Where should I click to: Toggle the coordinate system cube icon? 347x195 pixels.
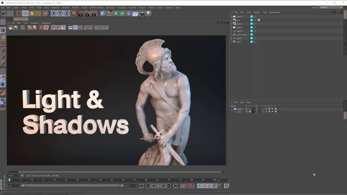73,13
